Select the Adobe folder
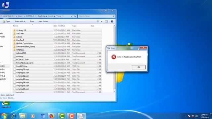Image resolution: width=212 pixels, height=119 pixels. (x=57, y=37)
